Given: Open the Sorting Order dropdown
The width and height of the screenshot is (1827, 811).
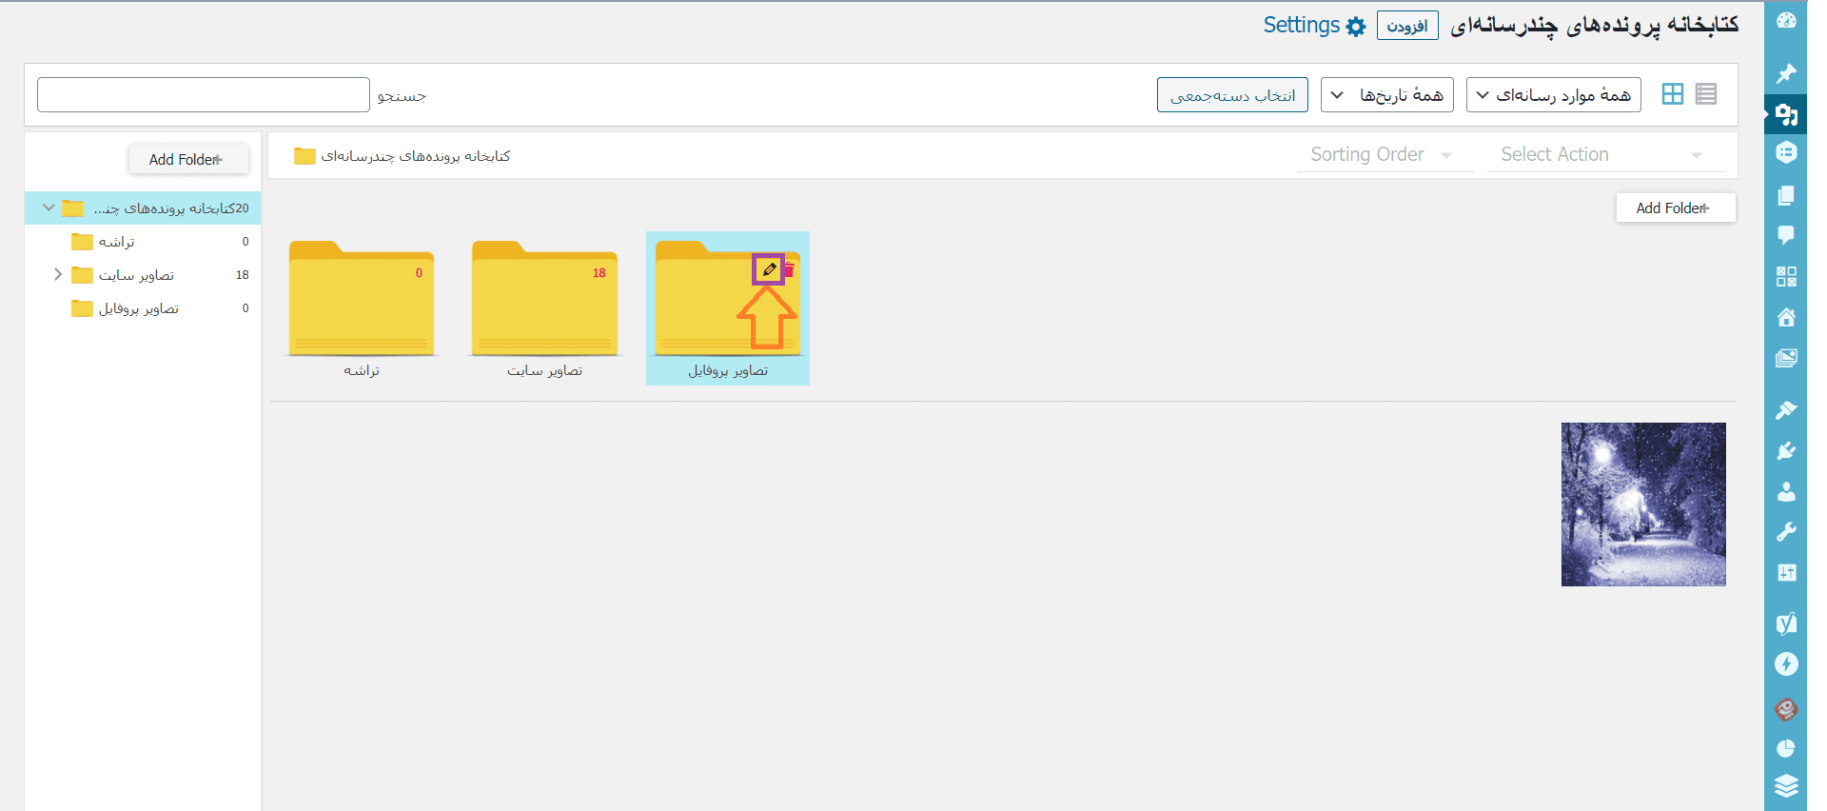Looking at the screenshot, I should coord(1384,155).
